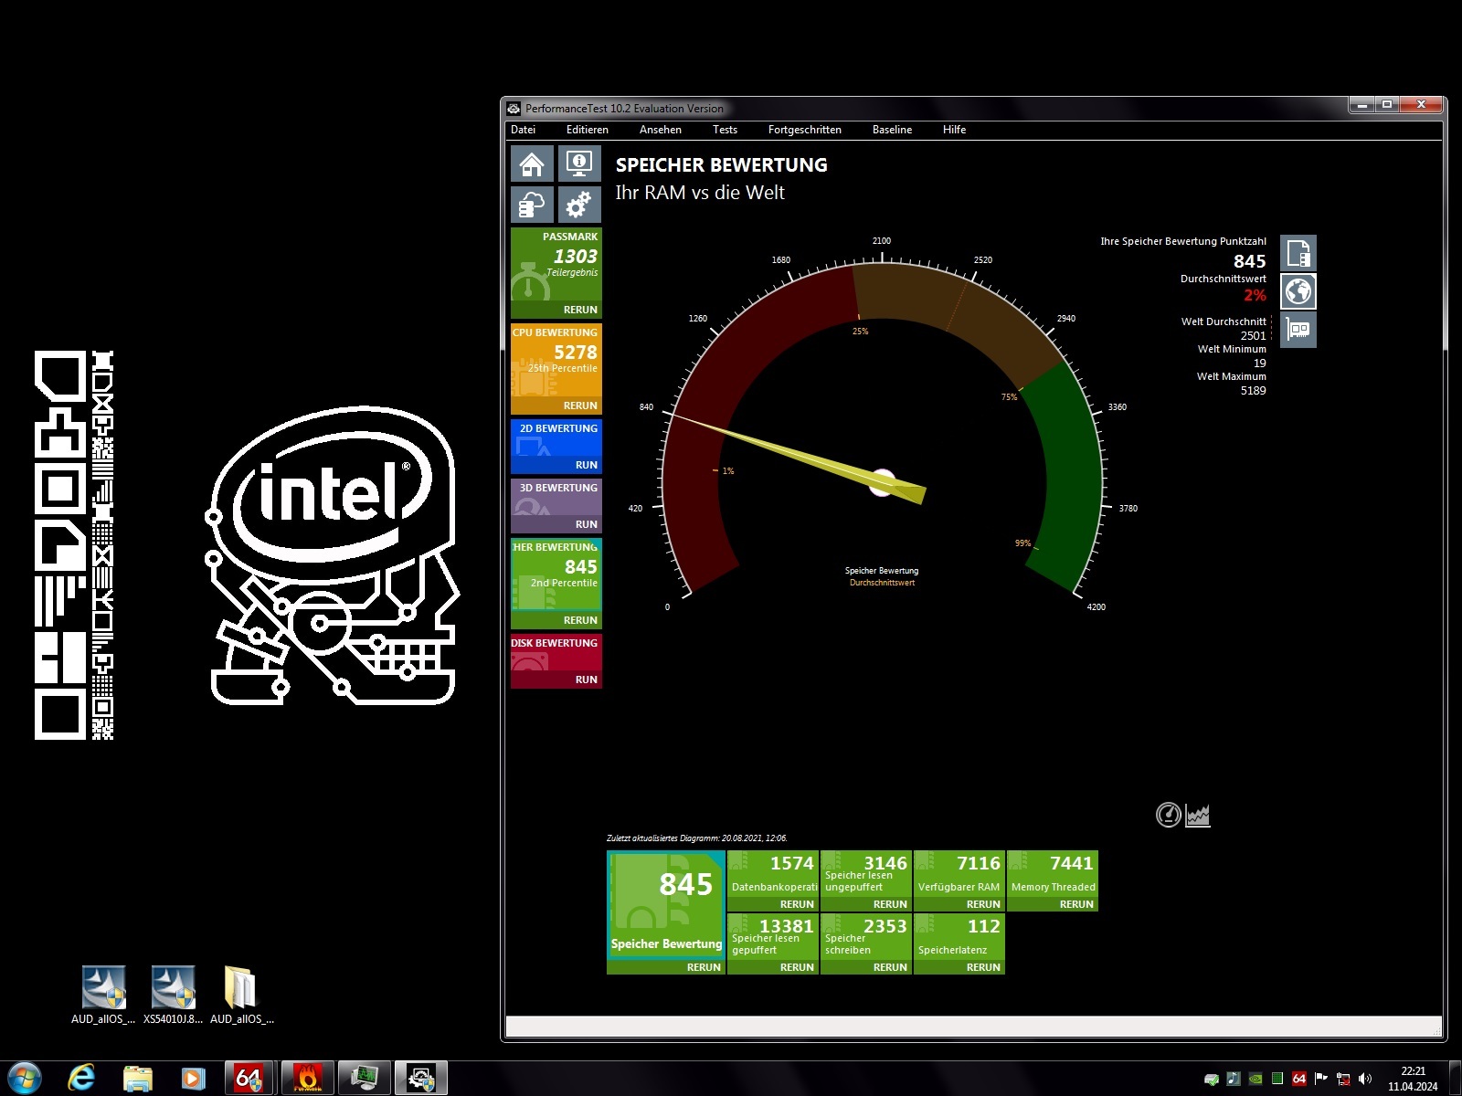The height and width of the screenshot is (1096, 1462).
Task: Switch to distribution graph view icon
Action: (x=1198, y=815)
